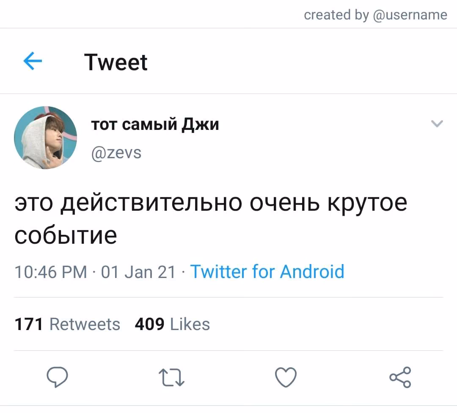
Task: Click the display name тот самый Джи
Action: tap(155, 124)
